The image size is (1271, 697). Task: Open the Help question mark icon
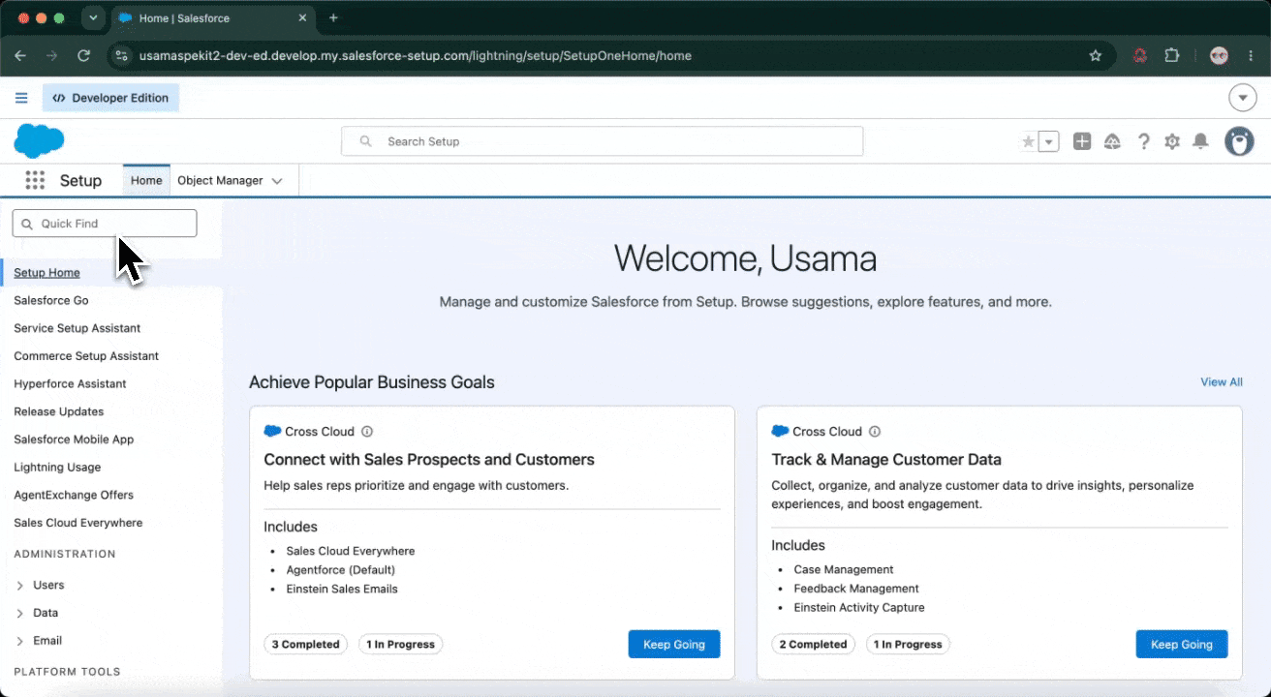point(1143,141)
